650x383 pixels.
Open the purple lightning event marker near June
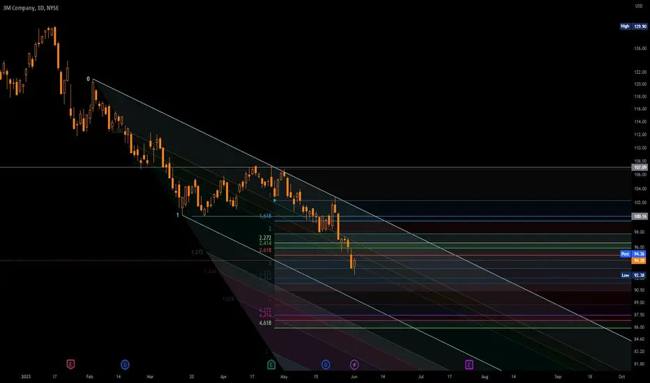[x=354, y=365]
